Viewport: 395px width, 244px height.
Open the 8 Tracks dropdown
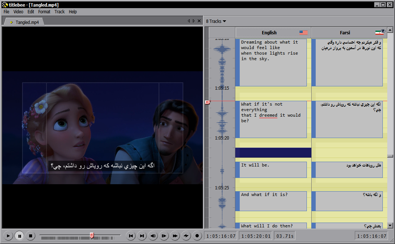click(x=216, y=21)
